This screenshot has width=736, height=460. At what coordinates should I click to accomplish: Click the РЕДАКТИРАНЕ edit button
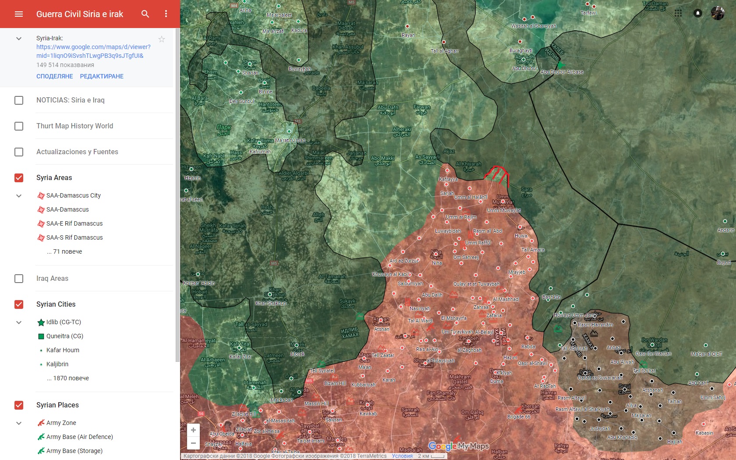click(x=102, y=76)
